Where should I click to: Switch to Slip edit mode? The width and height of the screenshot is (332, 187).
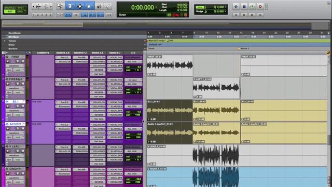(10, 11)
